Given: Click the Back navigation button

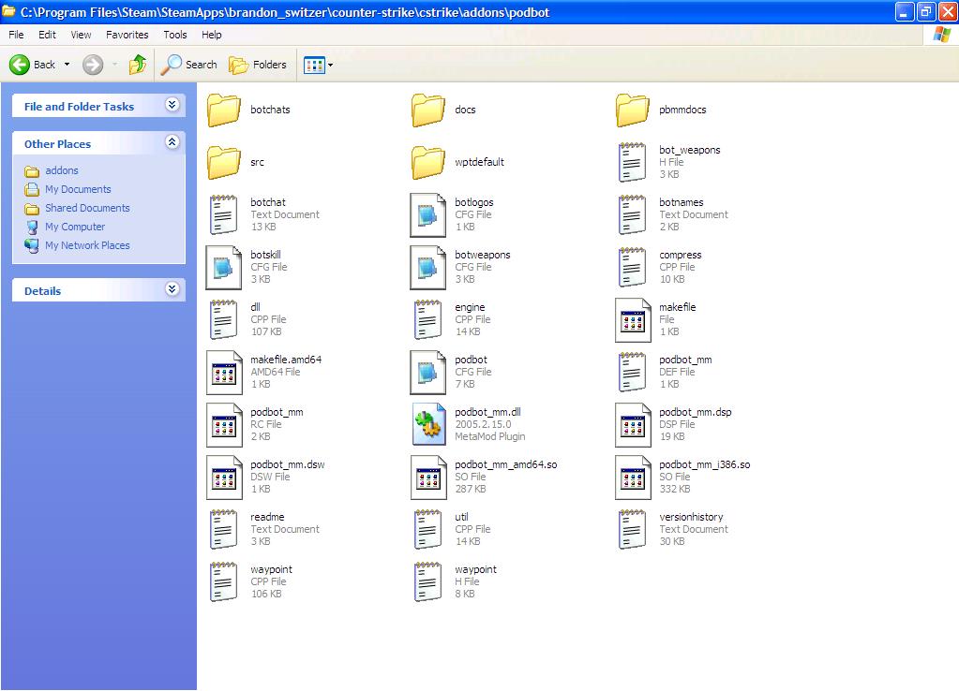Looking at the screenshot, I should click(x=33, y=65).
